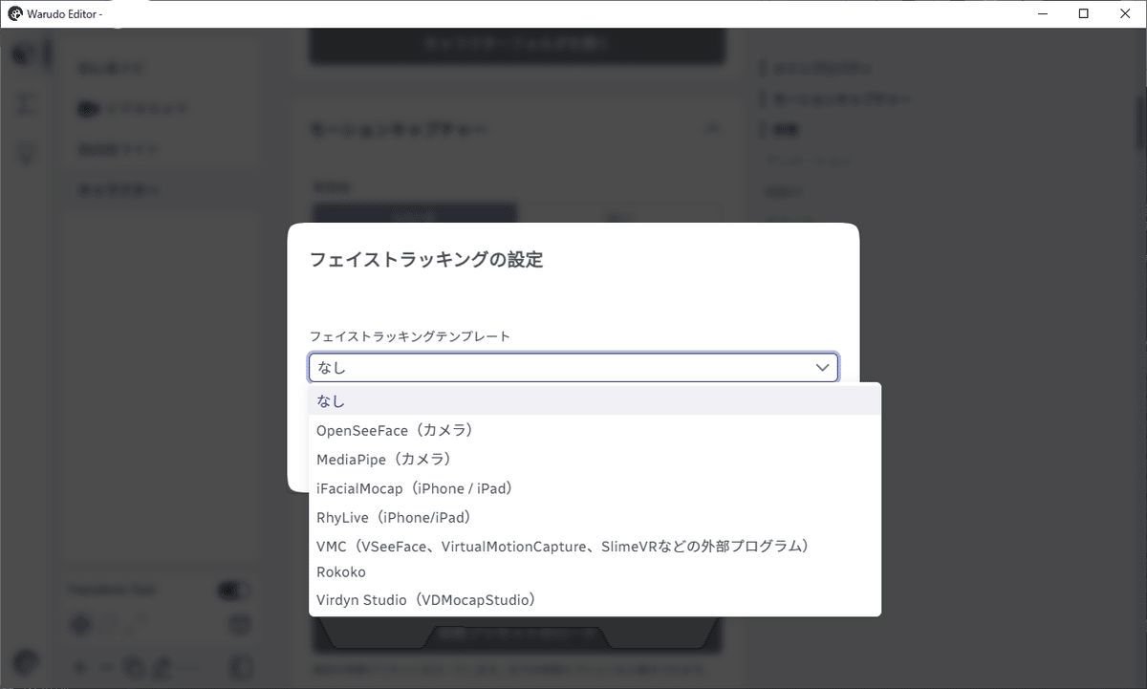
Task: Close the Warudo Editor window
Action: (1125, 13)
